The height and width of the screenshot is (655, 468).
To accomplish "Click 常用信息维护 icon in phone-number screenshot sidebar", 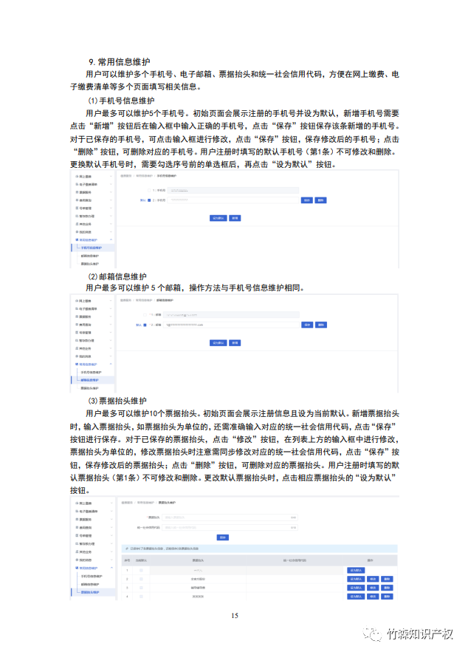I will tap(77, 240).
